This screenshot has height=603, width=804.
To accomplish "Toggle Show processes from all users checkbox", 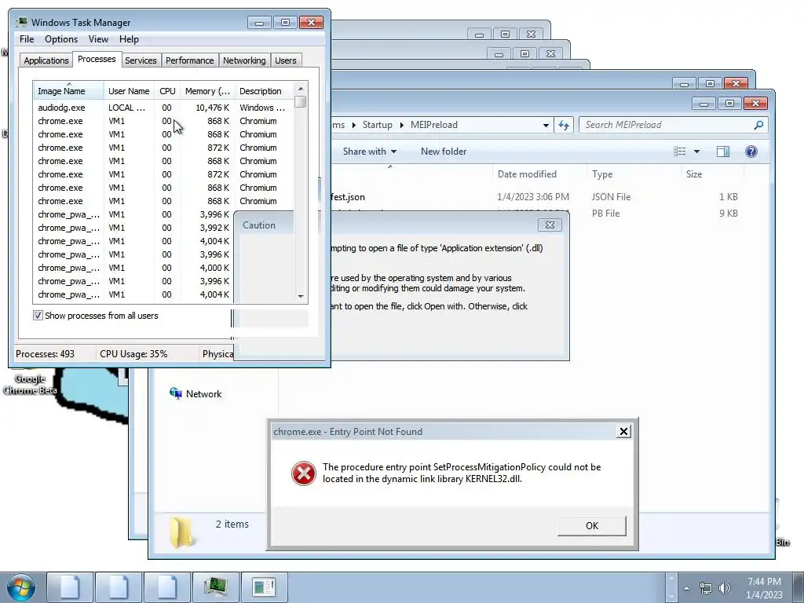I will coord(38,316).
